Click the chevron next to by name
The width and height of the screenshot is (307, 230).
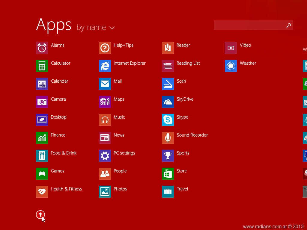tap(112, 28)
